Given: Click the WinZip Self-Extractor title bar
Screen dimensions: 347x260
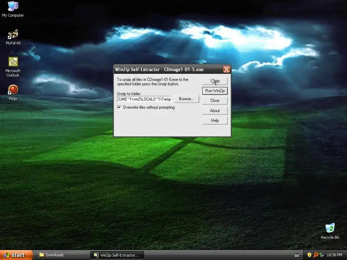Looking at the screenshot, I should 168,69.
